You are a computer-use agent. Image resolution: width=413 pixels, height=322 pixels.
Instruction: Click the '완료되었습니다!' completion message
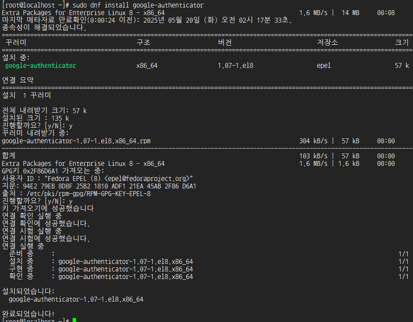click(28, 314)
